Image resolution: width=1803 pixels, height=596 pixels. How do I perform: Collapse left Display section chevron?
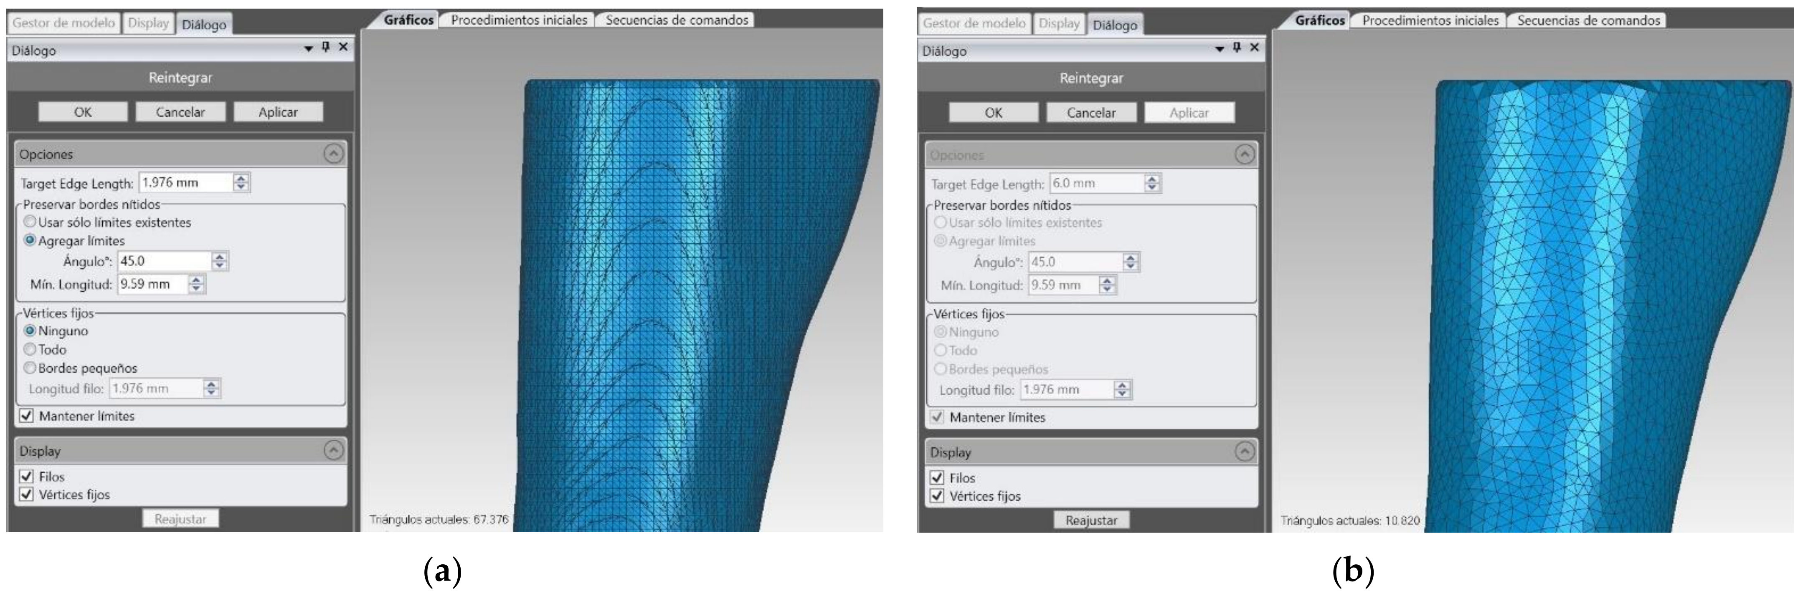334,450
